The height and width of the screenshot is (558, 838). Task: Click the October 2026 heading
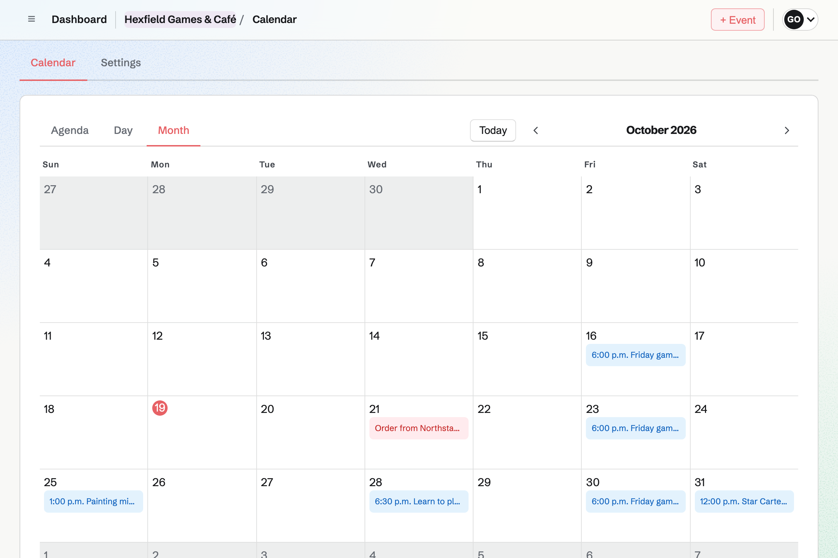coord(661,130)
